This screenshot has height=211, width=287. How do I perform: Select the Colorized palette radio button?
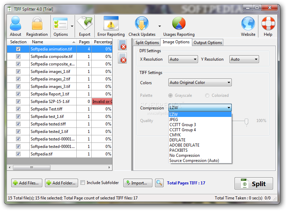pyautogui.click(x=207, y=95)
